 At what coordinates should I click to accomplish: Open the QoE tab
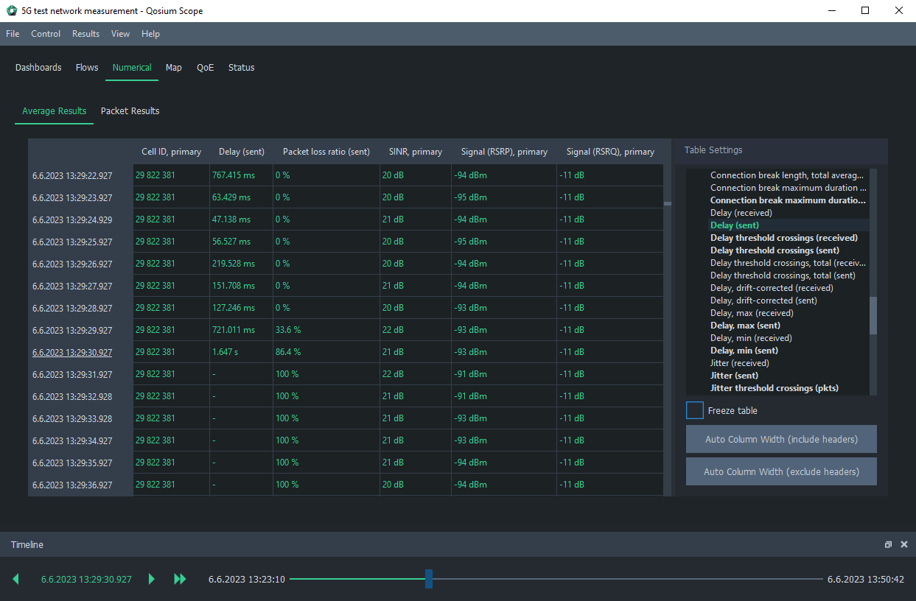(x=205, y=68)
